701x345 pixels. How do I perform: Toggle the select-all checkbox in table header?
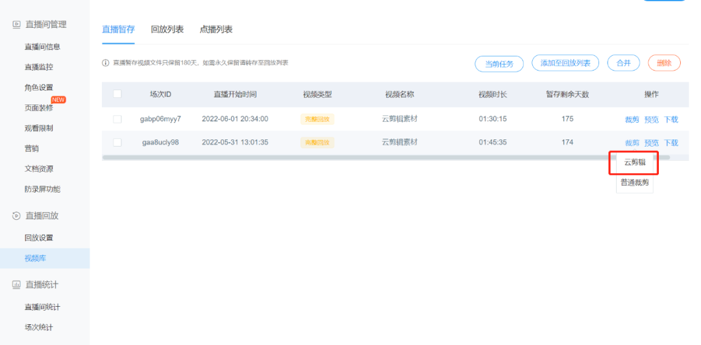[117, 94]
